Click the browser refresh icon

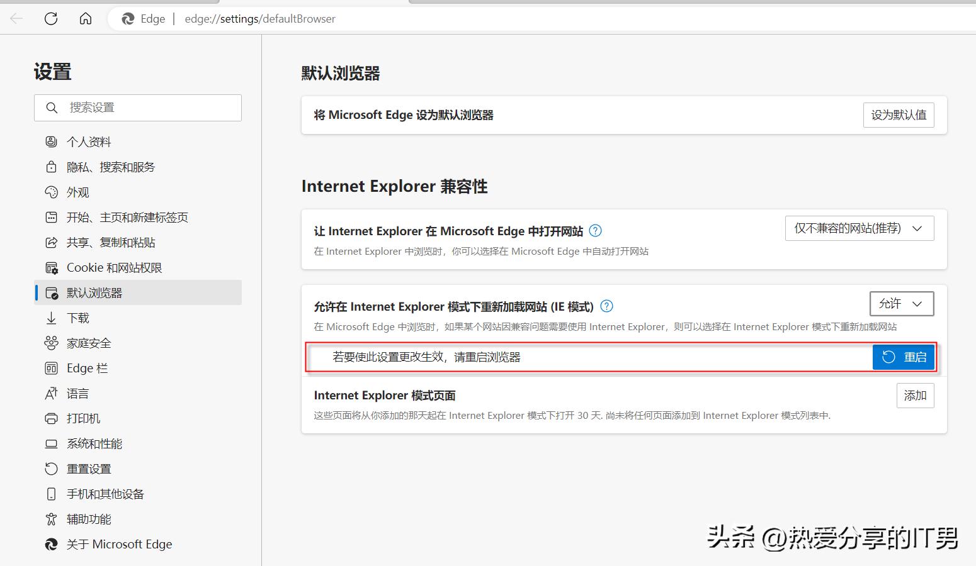point(51,18)
